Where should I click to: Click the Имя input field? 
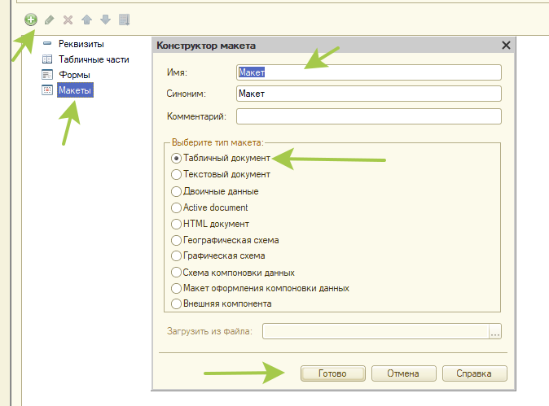pyautogui.click(x=367, y=72)
